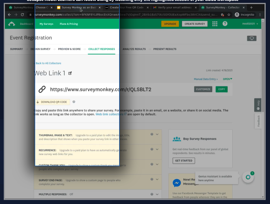
Task: Click GET STARTED under Buy Survey Responses
Action: pos(183,161)
